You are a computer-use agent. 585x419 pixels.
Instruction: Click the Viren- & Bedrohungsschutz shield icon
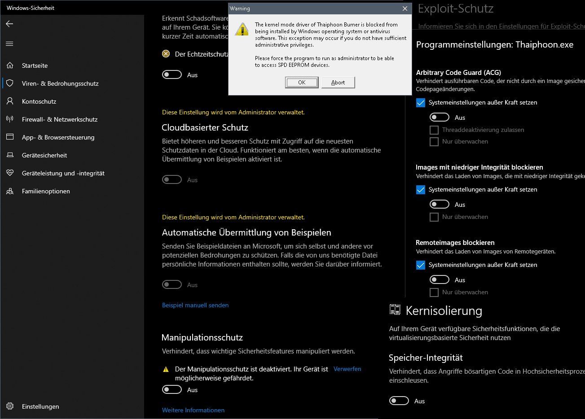pyautogui.click(x=10, y=83)
